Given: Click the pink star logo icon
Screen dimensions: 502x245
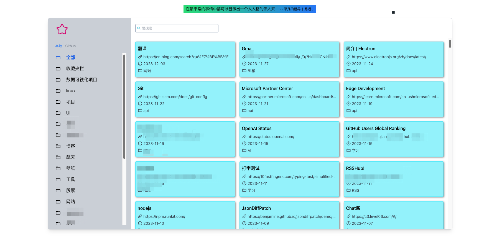Looking at the screenshot, I should pyautogui.click(x=62, y=29).
